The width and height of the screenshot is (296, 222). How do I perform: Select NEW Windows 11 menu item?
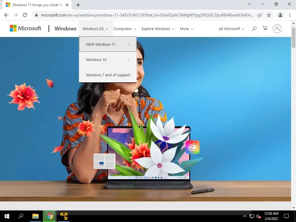(x=108, y=44)
